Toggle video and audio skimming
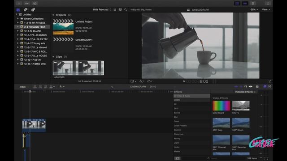Viewport: 287px width, 161px height. tap(236, 86)
